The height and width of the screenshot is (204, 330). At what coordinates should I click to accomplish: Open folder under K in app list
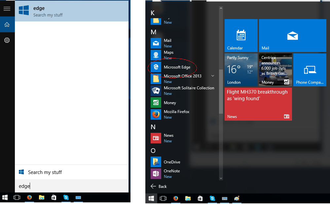pyautogui.click(x=183, y=21)
